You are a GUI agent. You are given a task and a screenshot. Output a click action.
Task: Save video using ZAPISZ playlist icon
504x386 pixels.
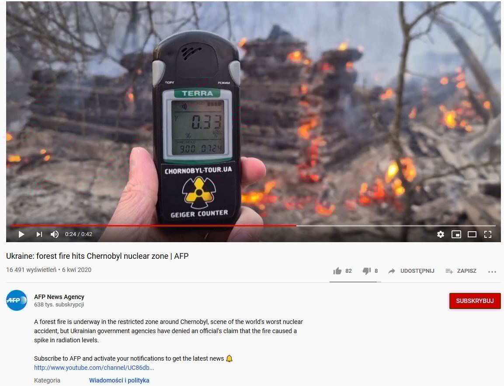click(449, 271)
